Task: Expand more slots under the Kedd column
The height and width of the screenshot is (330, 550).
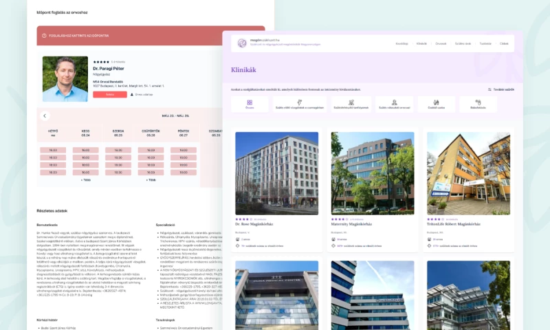Action: click(85, 180)
